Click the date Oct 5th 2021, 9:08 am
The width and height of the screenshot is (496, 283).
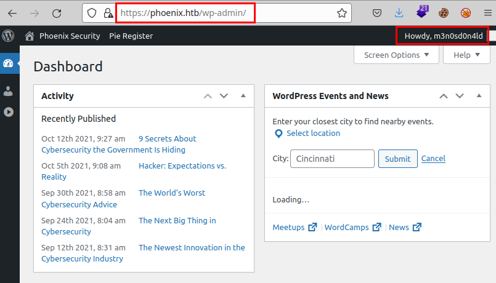point(81,166)
